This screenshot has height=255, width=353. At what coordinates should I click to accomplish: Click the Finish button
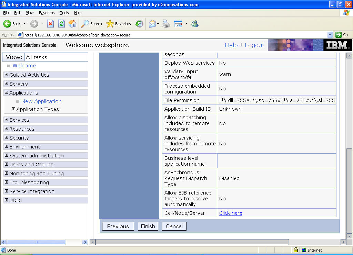[x=148, y=226]
